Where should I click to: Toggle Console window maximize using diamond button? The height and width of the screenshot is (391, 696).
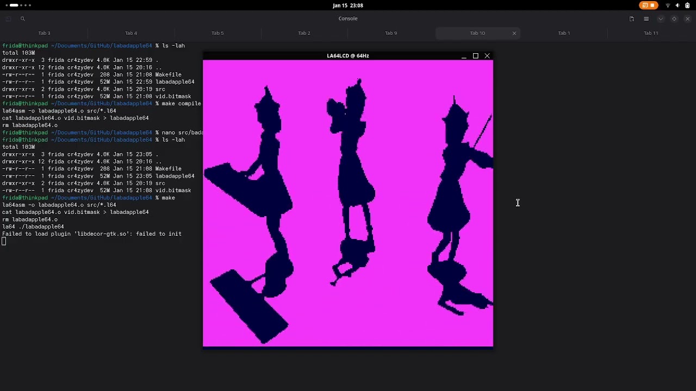click(x=674, y=19)
